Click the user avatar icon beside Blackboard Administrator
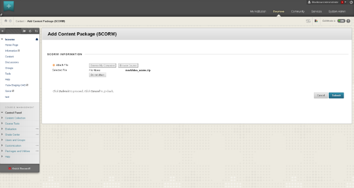This screenshot has width=354, height=188. point(309,2)
